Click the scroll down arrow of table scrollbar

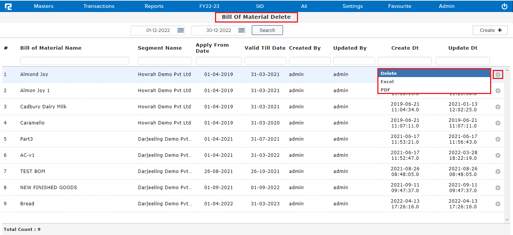coord(507,220)
